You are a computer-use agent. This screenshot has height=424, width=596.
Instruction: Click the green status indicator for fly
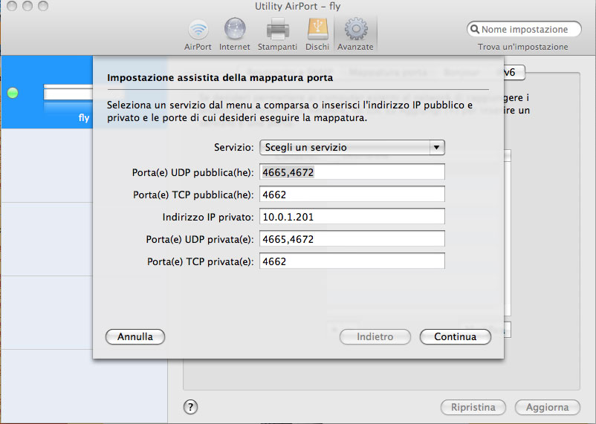pos(13,93)
